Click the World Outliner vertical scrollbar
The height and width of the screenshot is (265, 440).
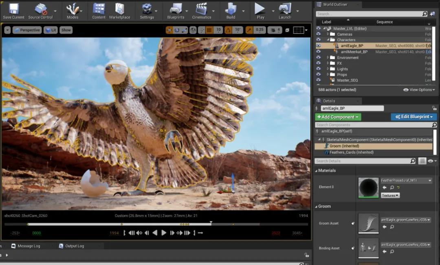tap(434, 54)
